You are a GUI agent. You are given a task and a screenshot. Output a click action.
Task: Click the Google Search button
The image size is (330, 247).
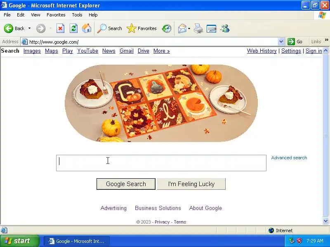click(126, 184)
